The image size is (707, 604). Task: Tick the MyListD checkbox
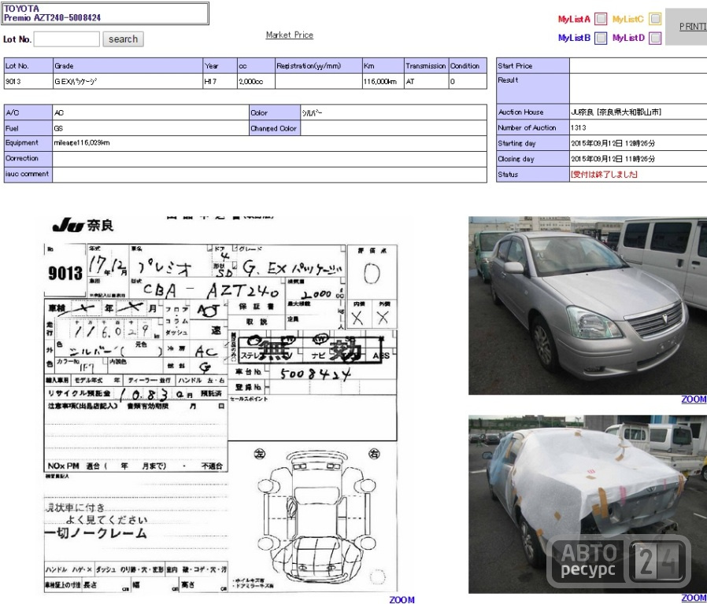(655, 39)
